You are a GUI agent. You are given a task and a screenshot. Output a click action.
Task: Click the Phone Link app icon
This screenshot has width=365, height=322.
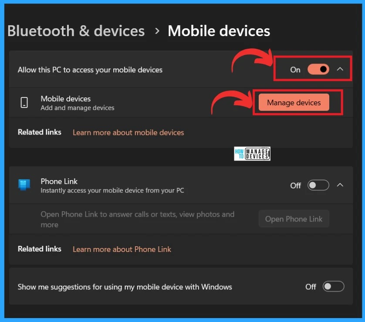pyautogui.click(x=24, y=185)
